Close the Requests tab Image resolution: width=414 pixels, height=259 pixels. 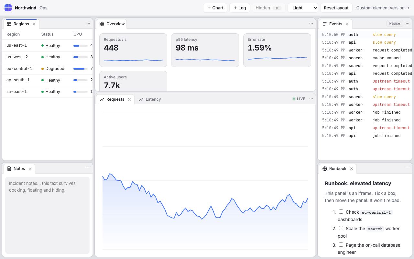129,99
